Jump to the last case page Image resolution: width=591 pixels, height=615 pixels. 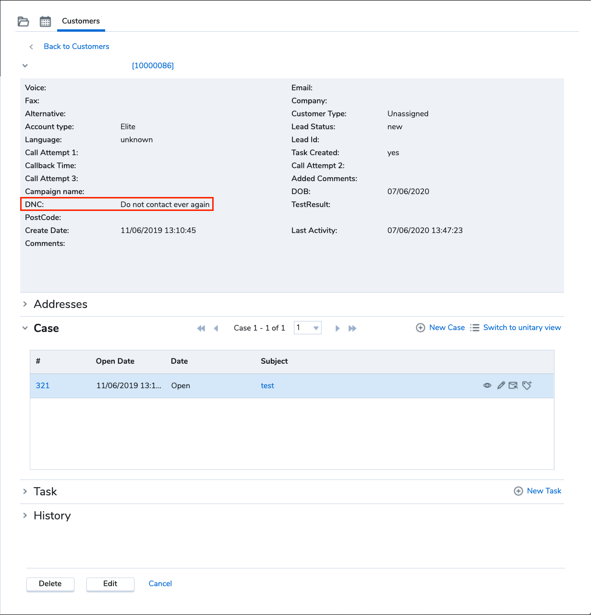coord(352,328)
